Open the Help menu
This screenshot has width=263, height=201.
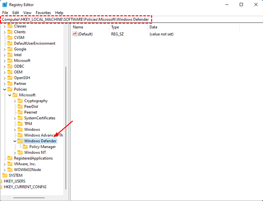pos(59,13)
